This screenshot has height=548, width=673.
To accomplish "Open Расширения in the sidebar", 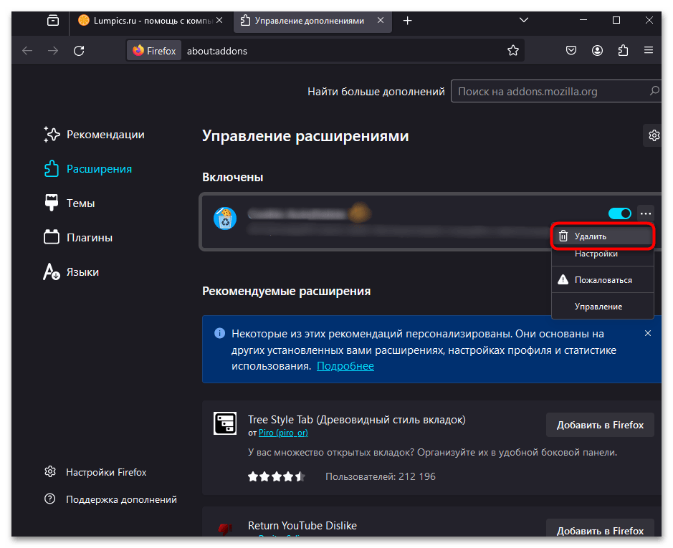I will [88, 168].
